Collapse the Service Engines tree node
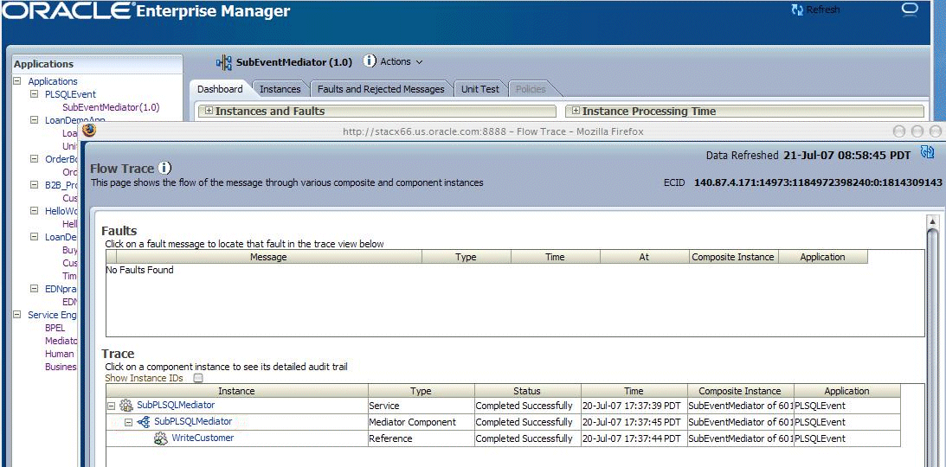This screenshot has width=946, height=467. 17,315
